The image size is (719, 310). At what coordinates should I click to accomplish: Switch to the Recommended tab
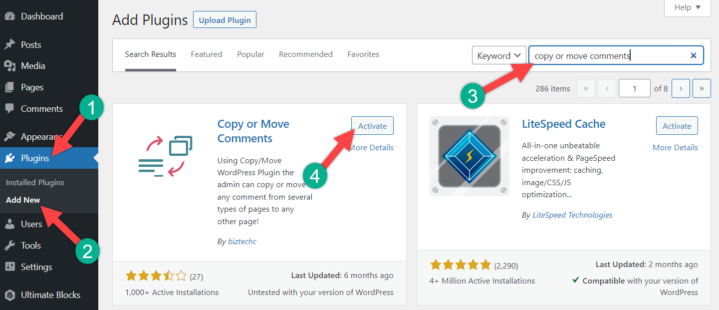306,54
